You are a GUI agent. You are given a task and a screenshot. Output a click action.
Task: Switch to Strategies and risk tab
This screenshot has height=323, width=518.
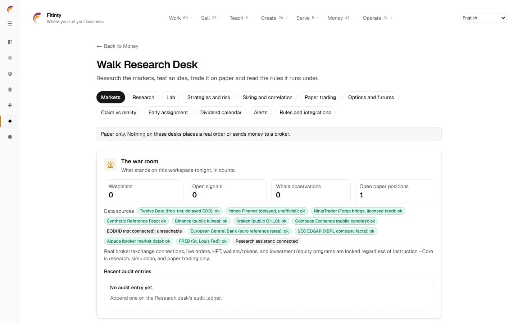point(209,97)
